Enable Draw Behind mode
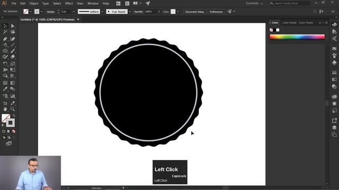The height and width of the screenshot is (190, 339). (x=8, y=137)
